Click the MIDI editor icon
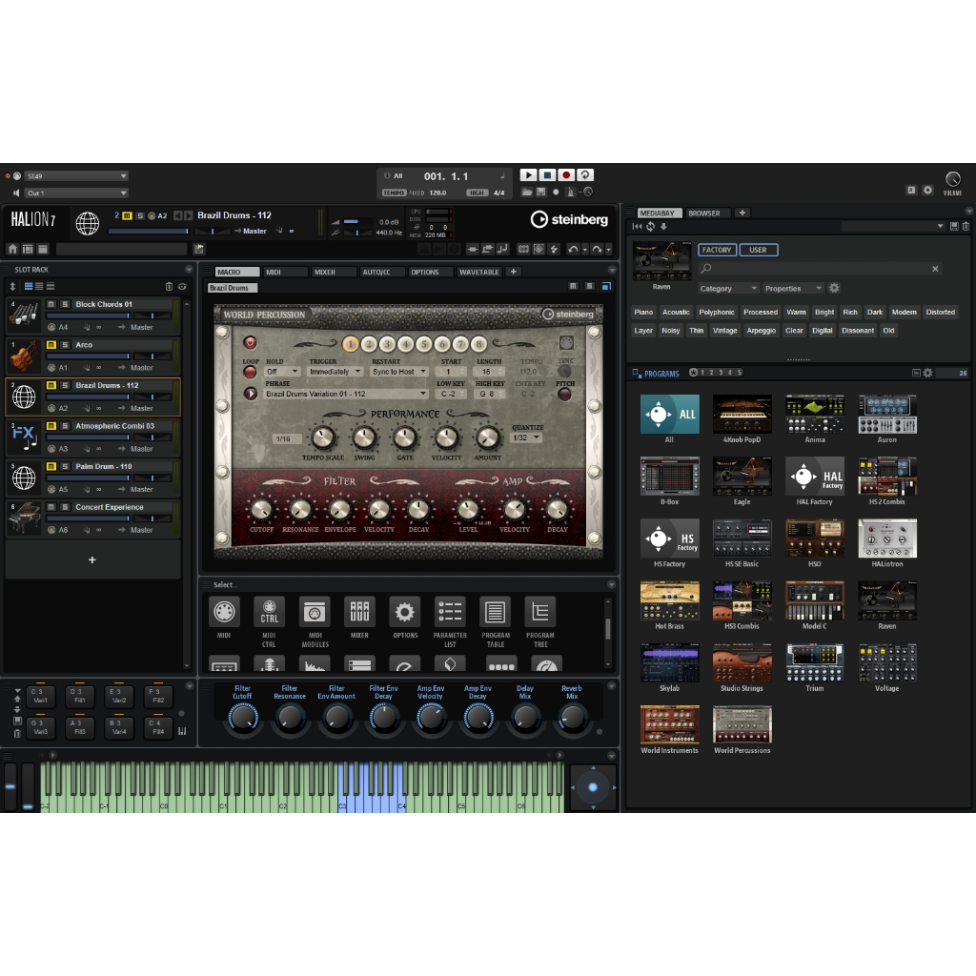The width and height of the screenshot is (976, 976). (224, 613)
